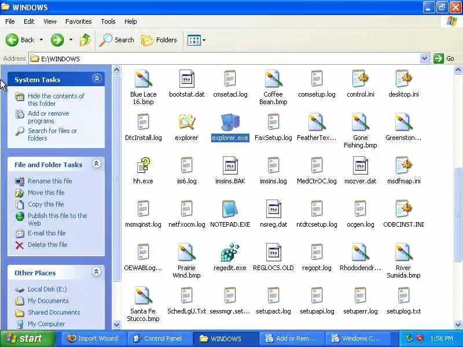Select the NOTEPAD.EXE icon
The image size is (463, 347).
(x=230, y=209)
